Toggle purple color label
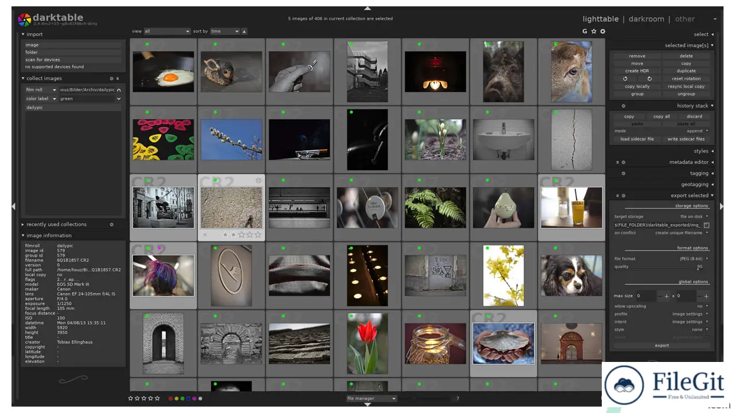Screen dimensions: 735x413 click(194, 398)
